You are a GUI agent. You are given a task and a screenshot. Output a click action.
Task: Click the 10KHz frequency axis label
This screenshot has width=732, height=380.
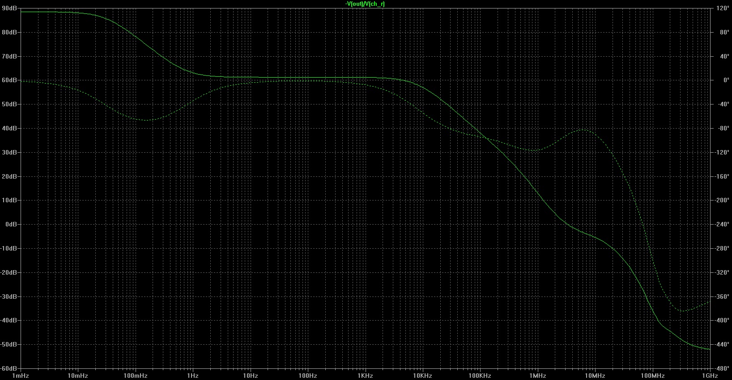[422, 376]
